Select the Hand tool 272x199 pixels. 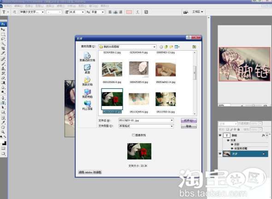(x=3, y=128)
